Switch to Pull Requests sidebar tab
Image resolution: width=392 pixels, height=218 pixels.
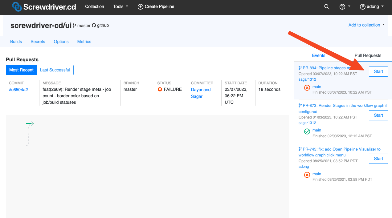(x=368, y=55)
